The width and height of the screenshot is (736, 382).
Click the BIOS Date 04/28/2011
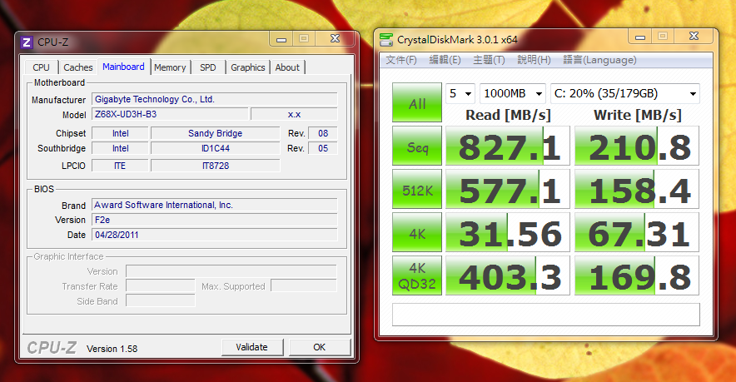(x=215, y=236)
